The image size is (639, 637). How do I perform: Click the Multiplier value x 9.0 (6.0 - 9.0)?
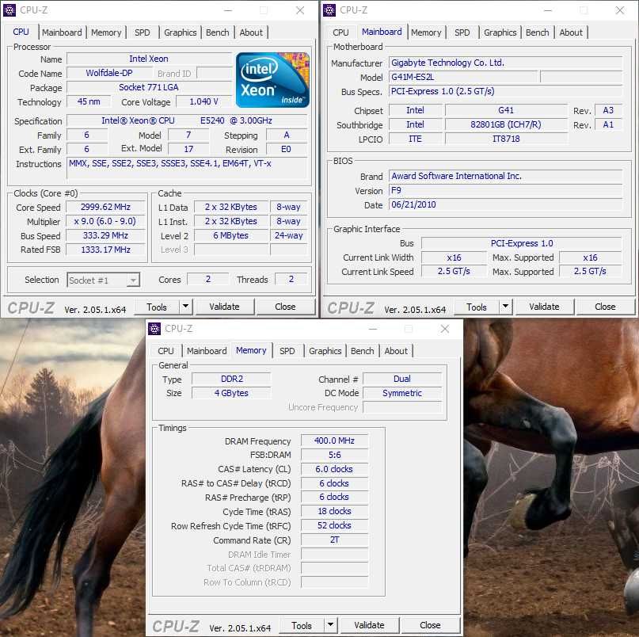105,221
